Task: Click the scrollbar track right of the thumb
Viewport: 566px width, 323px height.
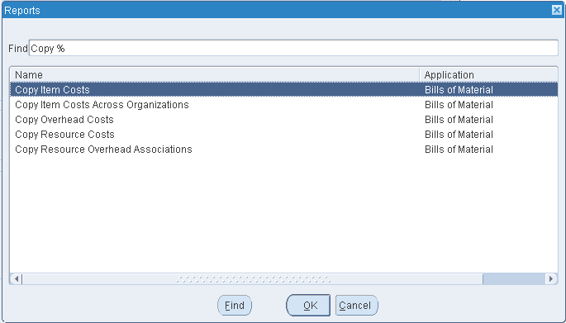Action: (514, 278)
